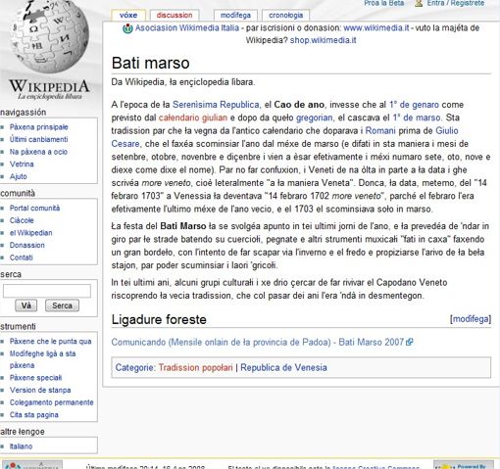Image resolution: width=500 pixels, height=469 pixels.
Task: Click the user icon beside Entra / Registrete
Action: click(x=419, y=3)
